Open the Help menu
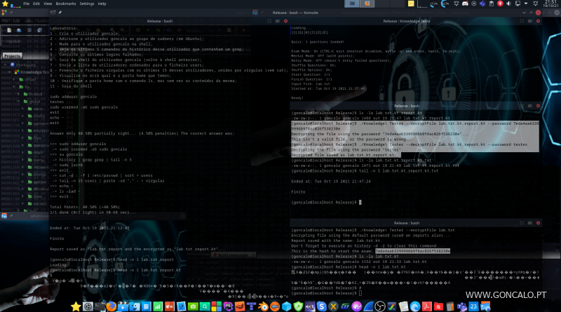Image resolution: width=561 pixels, height=312 pixels. click(x=103, y=4)
